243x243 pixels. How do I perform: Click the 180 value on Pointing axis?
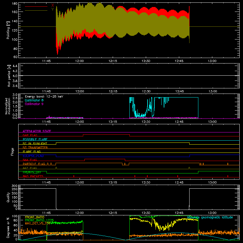[15, 4]
